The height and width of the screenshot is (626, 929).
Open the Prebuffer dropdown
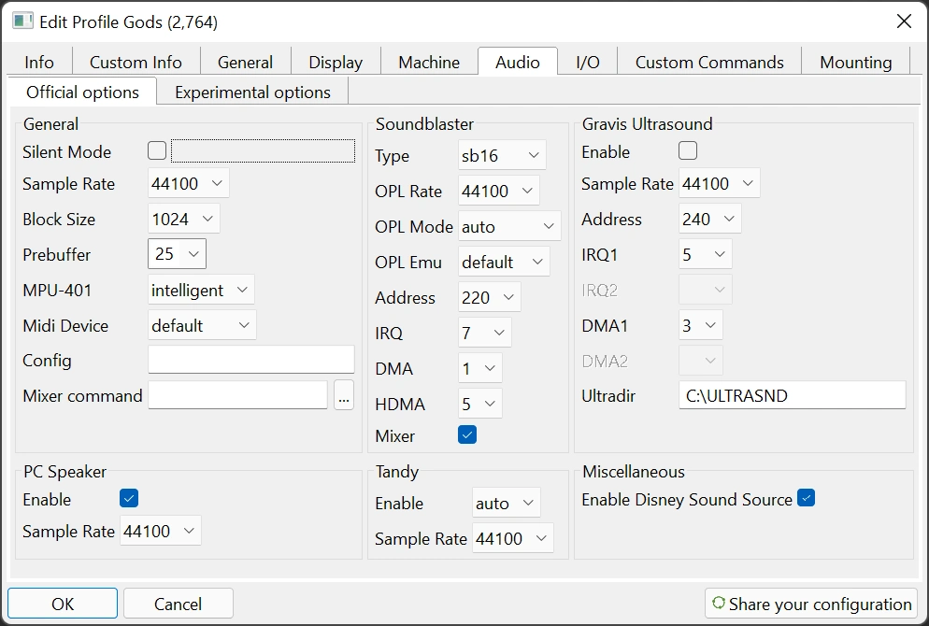point(177,254)
